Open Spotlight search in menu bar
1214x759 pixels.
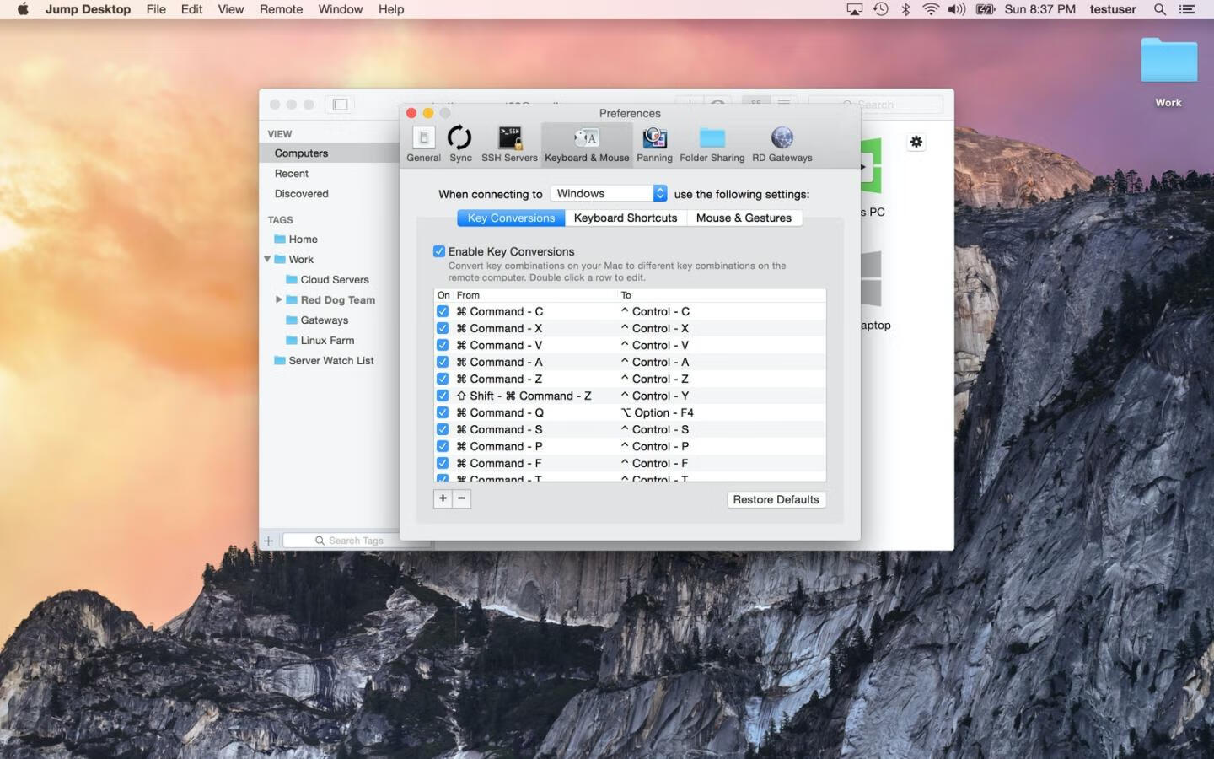(x=1159, y=9)
